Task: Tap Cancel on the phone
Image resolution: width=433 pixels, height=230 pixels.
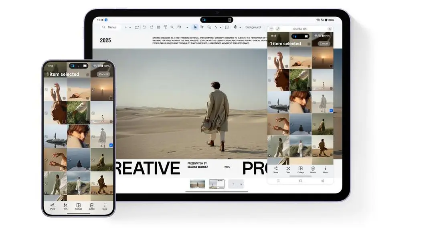Action: pos(103,74)
